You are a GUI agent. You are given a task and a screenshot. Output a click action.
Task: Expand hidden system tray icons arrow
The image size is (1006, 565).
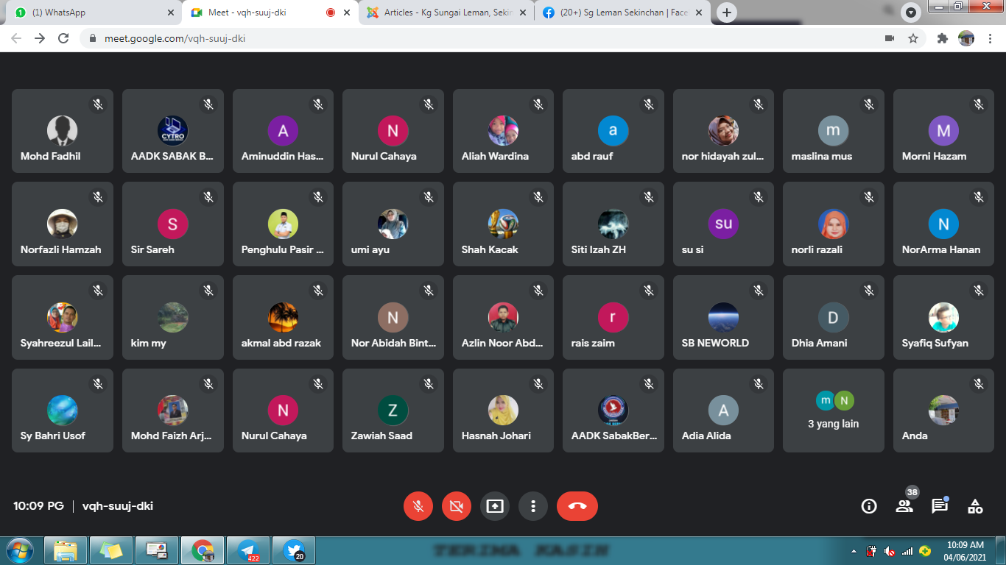click(854, 551)
